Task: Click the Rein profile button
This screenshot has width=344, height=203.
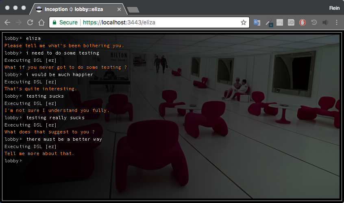Action: point(334,8)
